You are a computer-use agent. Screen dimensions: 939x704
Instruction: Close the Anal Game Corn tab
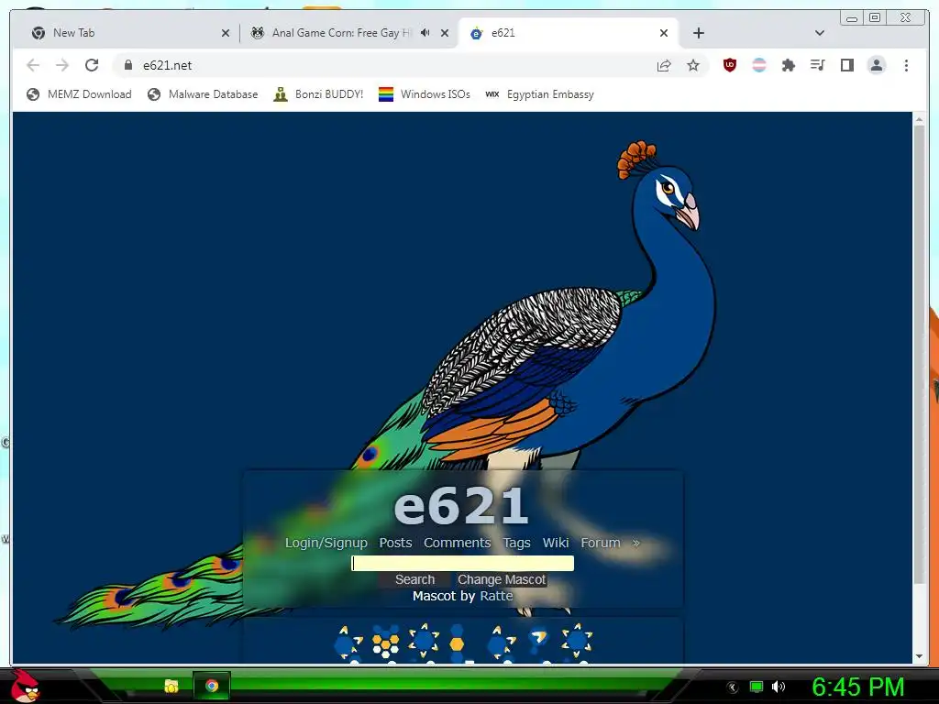click(x=445, y=33)
